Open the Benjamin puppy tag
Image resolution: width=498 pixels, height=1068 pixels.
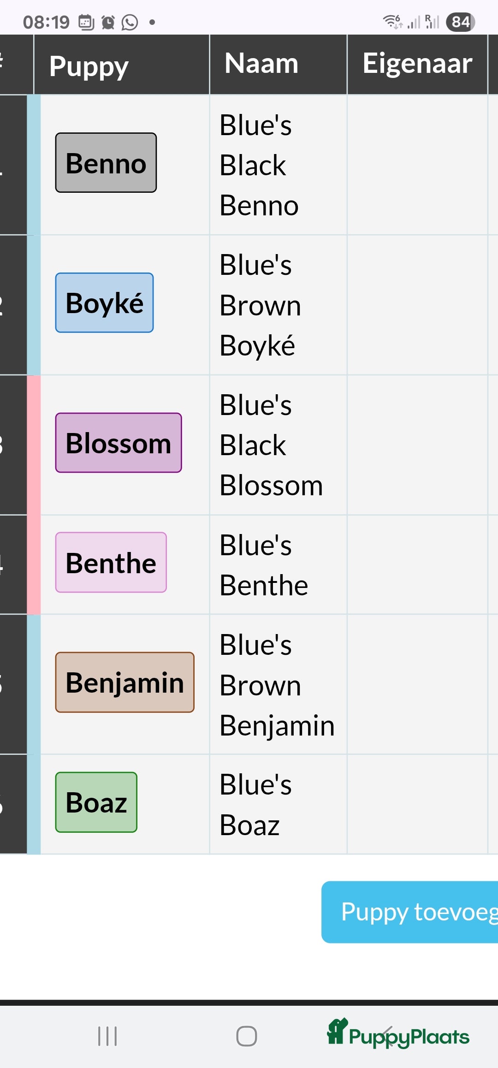pyautogui.click(x=125, y=682)
